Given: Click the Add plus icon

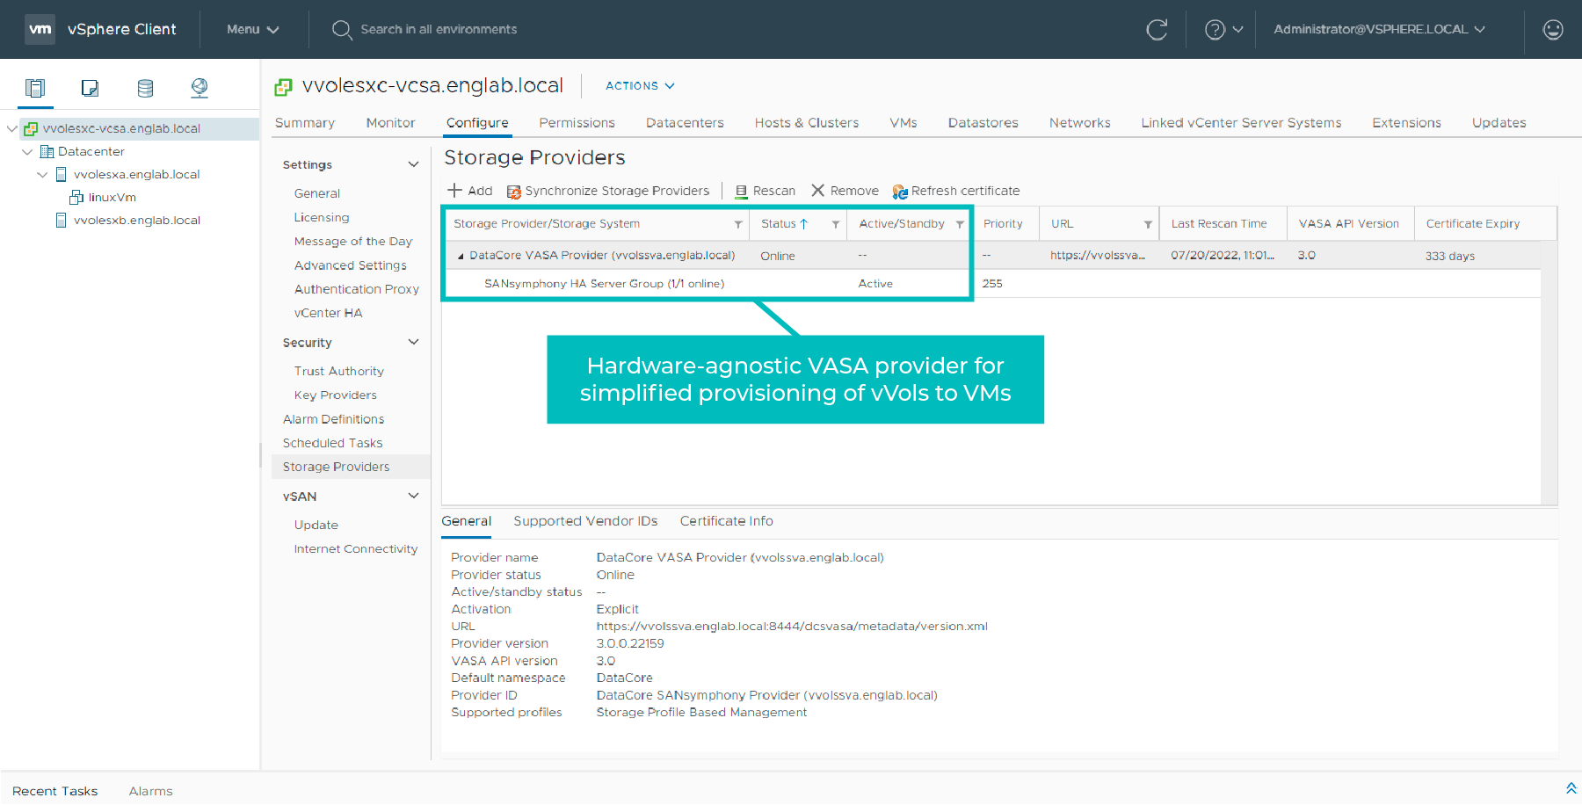Looking at the screenshot, I should point(454,191).
